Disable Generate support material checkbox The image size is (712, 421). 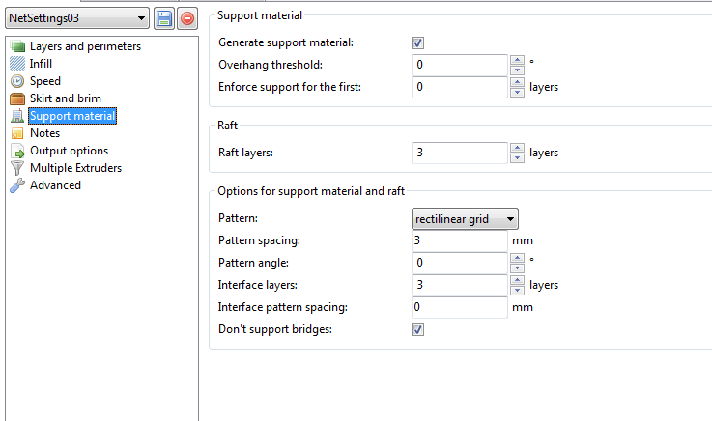point(417,43)
